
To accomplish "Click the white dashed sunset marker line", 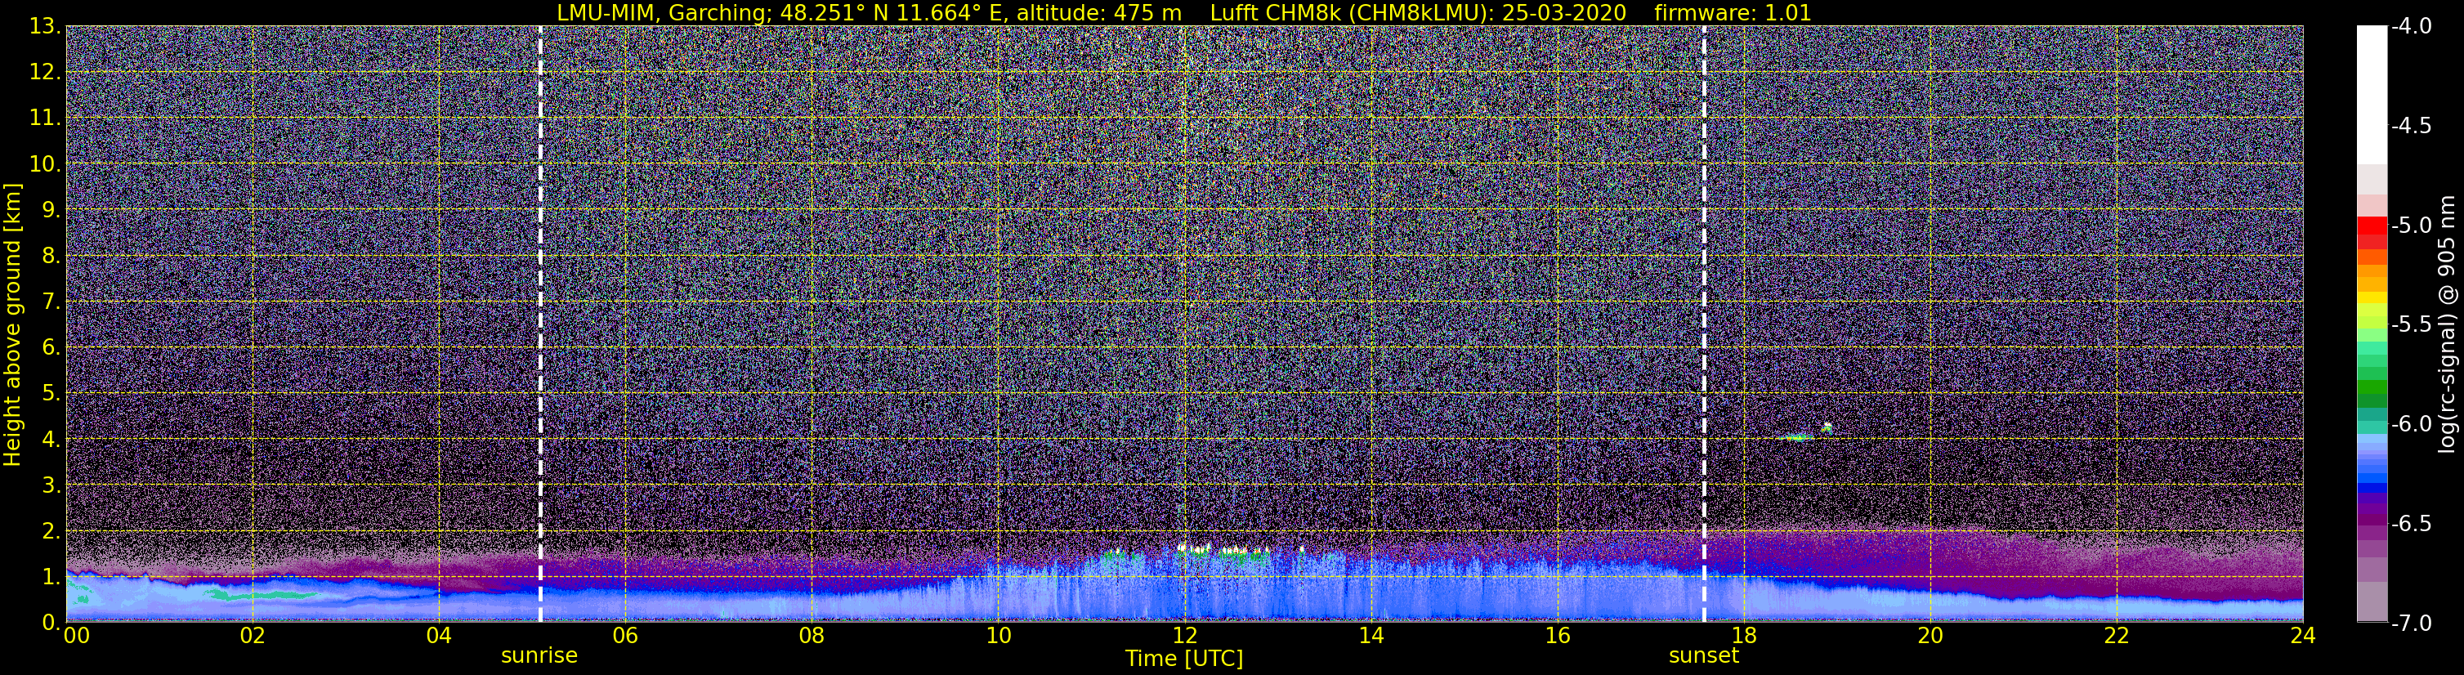I will pyautogui.click(x=1705, y=324).
